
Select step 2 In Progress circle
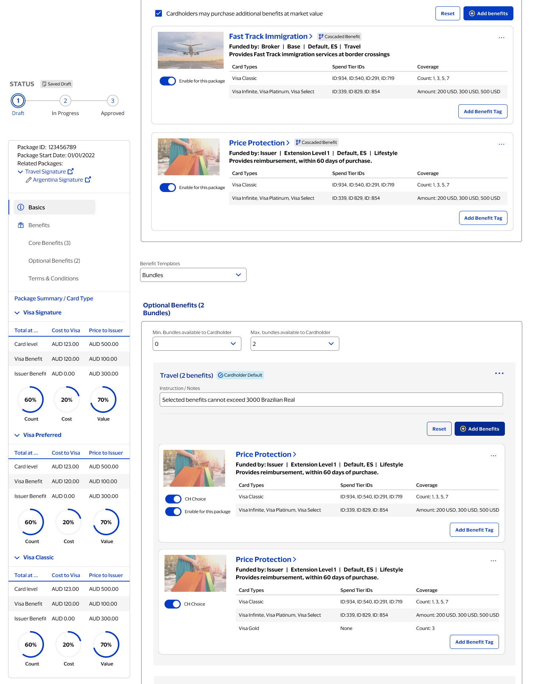[x=65, y=101]
